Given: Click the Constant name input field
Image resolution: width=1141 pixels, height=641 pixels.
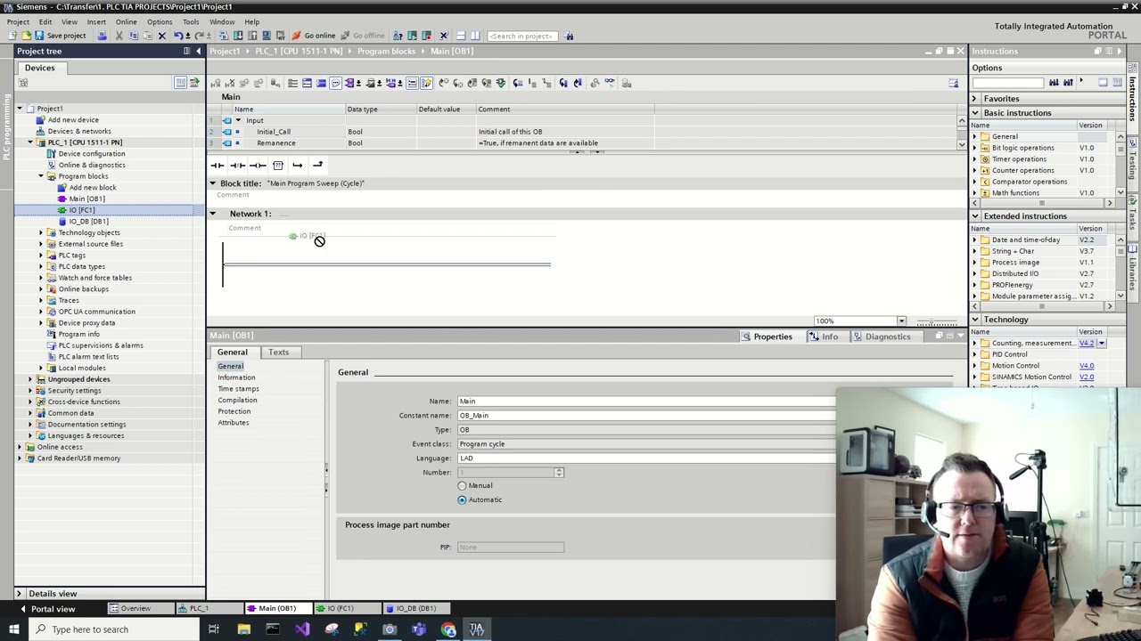Looking at the screenshot, I should (646, 416).
